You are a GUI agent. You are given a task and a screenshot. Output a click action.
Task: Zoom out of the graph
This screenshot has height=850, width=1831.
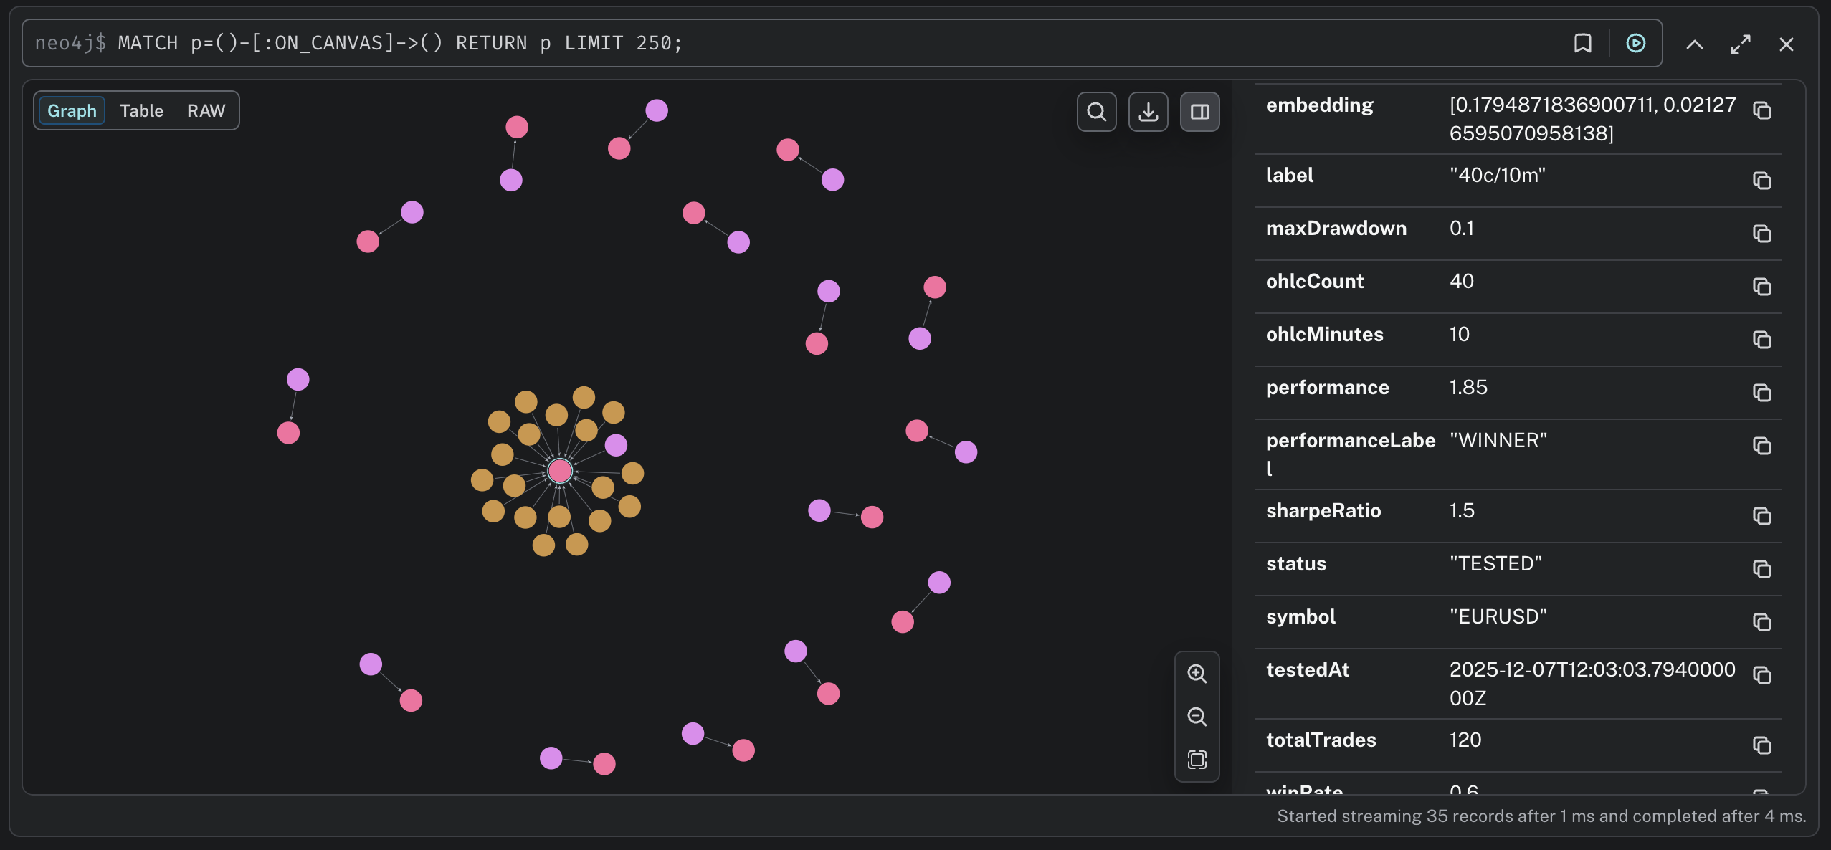click(x=1197, y=717)
